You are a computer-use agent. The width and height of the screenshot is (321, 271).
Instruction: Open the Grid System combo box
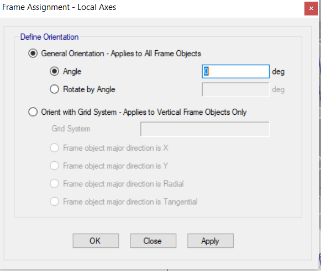[x=205, y=129]
